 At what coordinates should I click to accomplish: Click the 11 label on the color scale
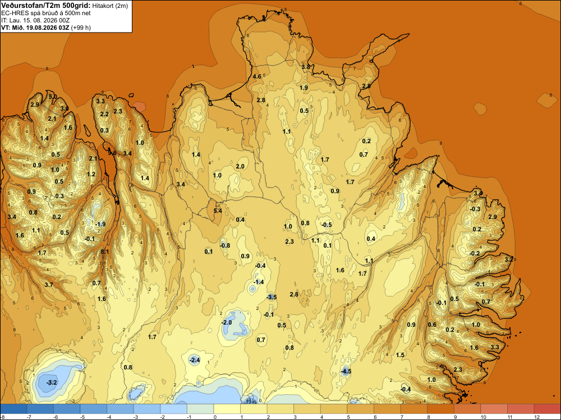510,417
